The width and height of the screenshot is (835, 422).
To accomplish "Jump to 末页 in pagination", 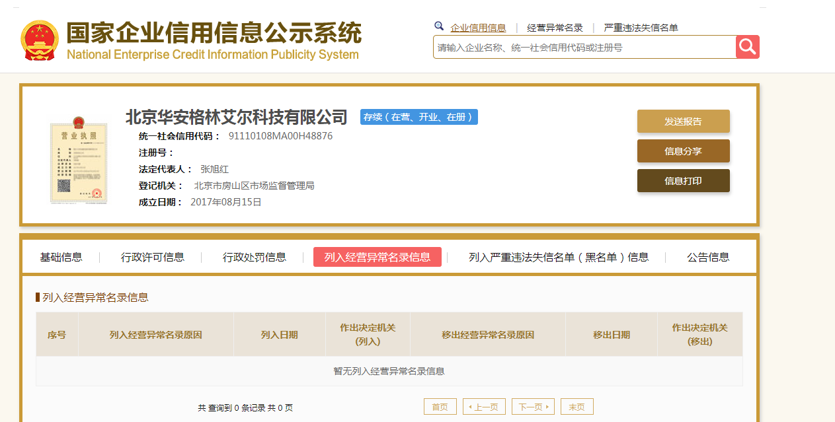I will [577, 407].
